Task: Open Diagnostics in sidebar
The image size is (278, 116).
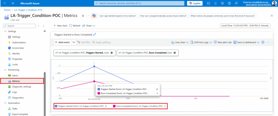Action: pyautogui.click(x=18, y=98)
